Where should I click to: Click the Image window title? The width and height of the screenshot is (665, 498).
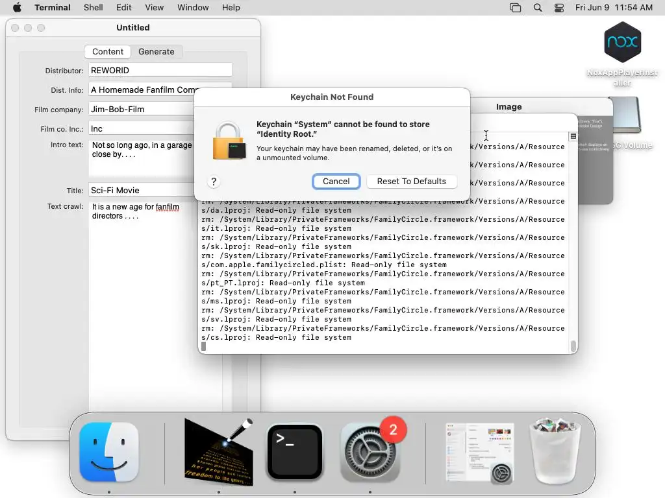pos(509,107)
